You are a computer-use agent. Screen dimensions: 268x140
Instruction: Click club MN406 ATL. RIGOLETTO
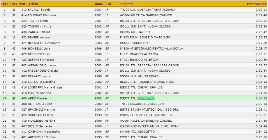pos(137,132)
